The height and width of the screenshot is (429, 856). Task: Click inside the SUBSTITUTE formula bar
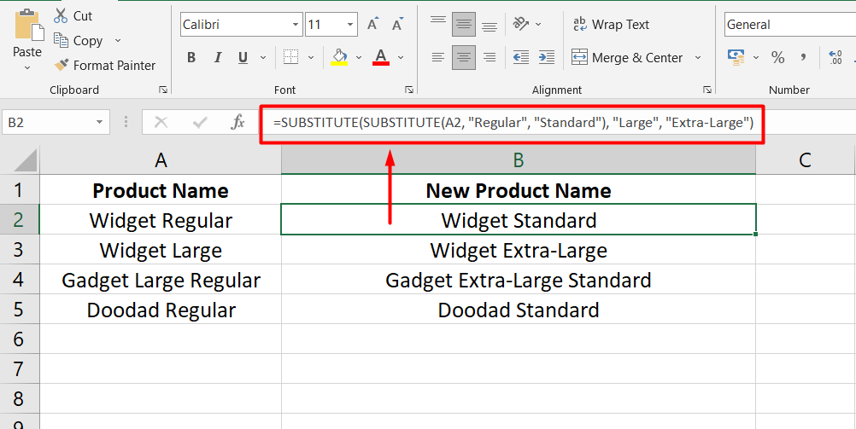point(513,124)
